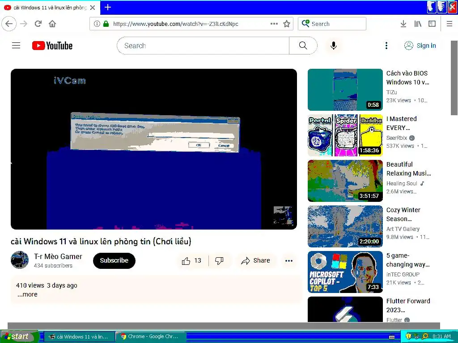This screenshot has width=458, height=343.
Task: Click the 8:31 AM system clock
Action: click(x=441, y=336)
